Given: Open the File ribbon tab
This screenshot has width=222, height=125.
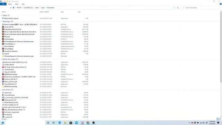Looking at the screenshot, I should (x=3, y=4).
